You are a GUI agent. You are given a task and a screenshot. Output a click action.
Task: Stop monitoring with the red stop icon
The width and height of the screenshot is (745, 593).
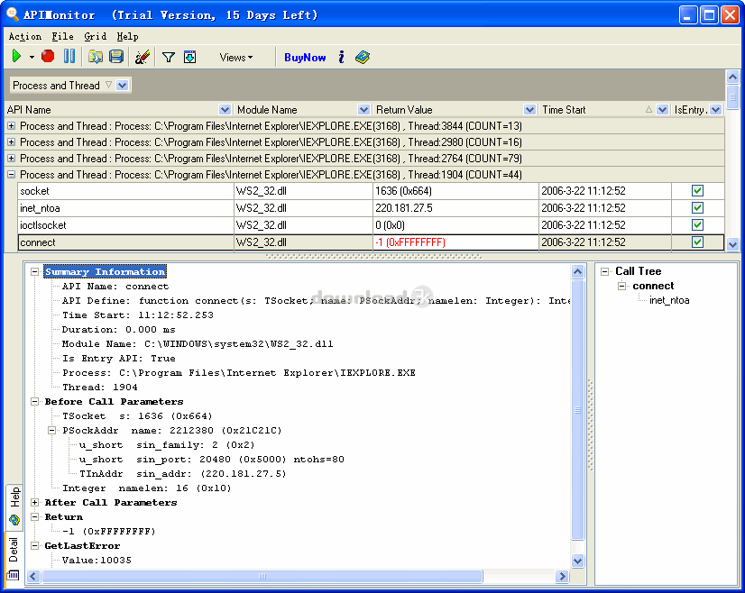(48, 57)
